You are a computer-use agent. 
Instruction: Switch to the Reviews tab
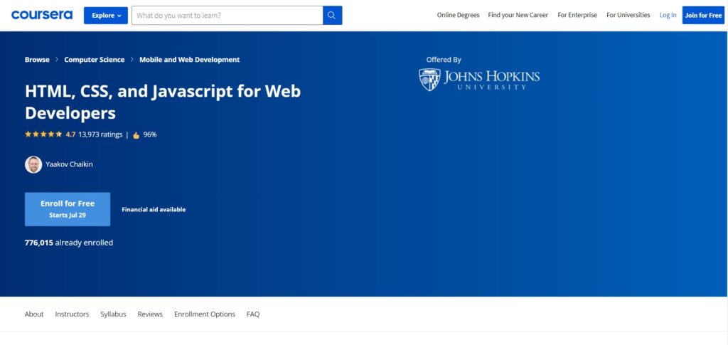coord(150,314)
